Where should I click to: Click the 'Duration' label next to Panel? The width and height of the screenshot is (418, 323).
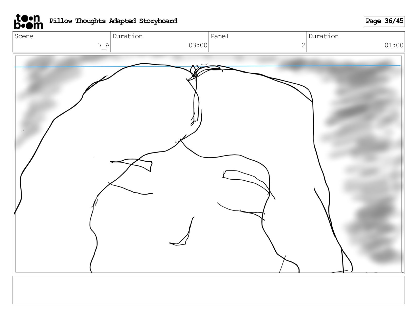coord(324,36)
